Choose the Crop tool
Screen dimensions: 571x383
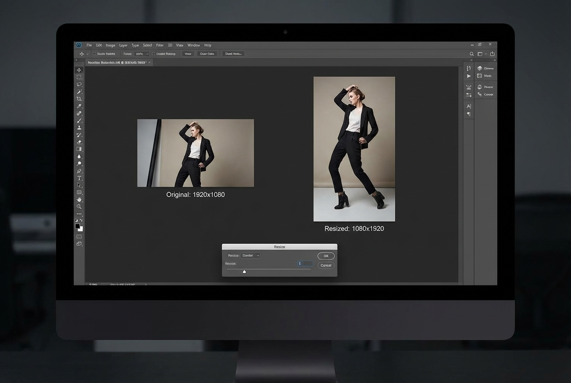(x=79, y=99)
